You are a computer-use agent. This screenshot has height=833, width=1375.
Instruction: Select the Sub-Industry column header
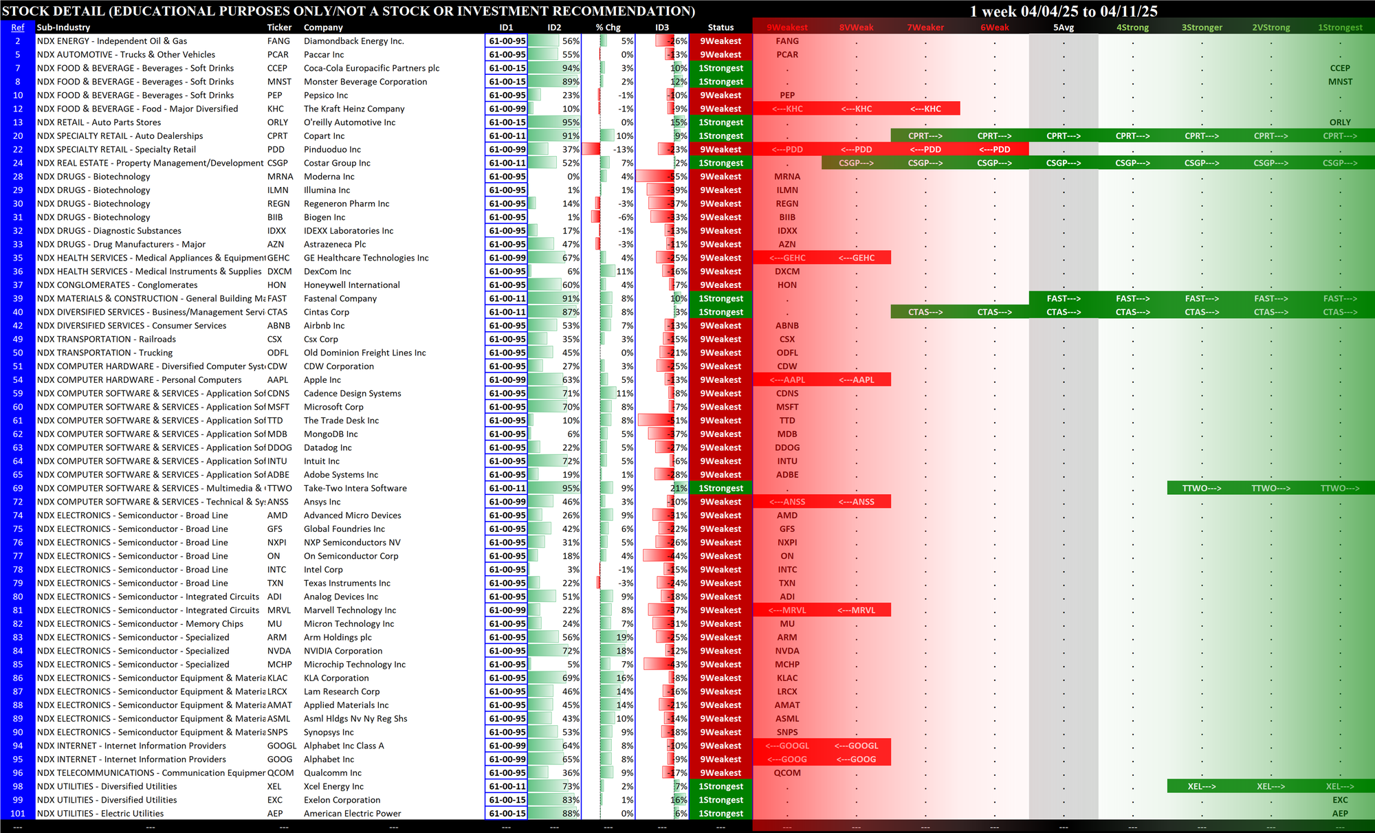coord(63,27)
